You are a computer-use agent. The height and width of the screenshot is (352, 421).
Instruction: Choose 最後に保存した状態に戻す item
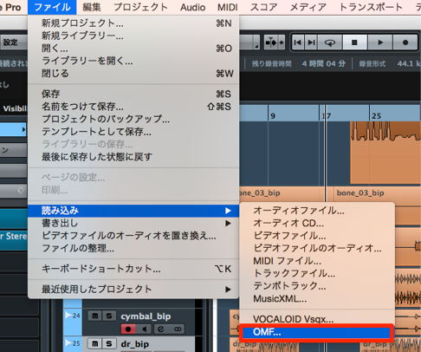(133, 157)
